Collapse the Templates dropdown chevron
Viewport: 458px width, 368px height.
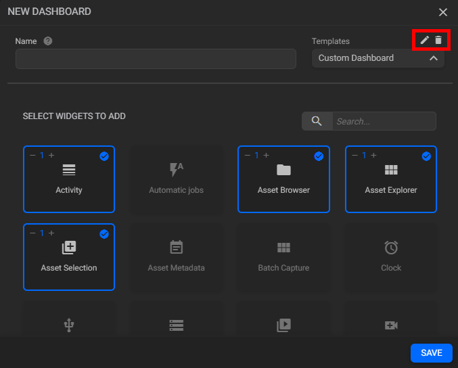click(433, 58)
